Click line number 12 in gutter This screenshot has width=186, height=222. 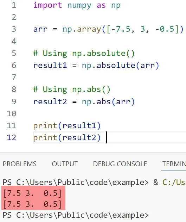(x=12, y=137)
